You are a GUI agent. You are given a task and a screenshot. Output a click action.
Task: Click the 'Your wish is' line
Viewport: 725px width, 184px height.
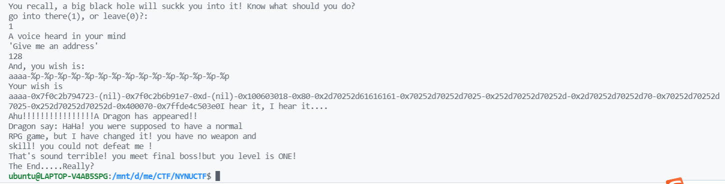(x=35, y=86)
